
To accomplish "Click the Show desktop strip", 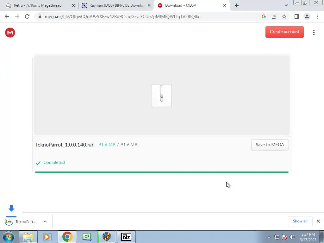I will tap(321, 237).
